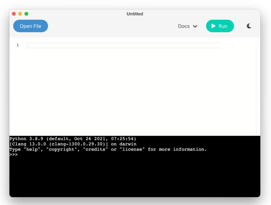271x205 pixels.
Task: Open the Docs dropdown menu
Action: (x=188, y=26)
